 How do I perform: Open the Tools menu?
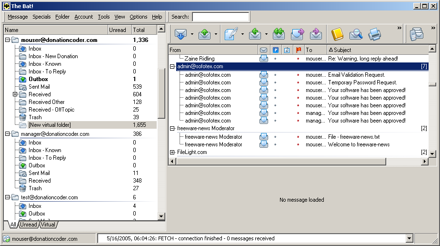coord(104,17)
